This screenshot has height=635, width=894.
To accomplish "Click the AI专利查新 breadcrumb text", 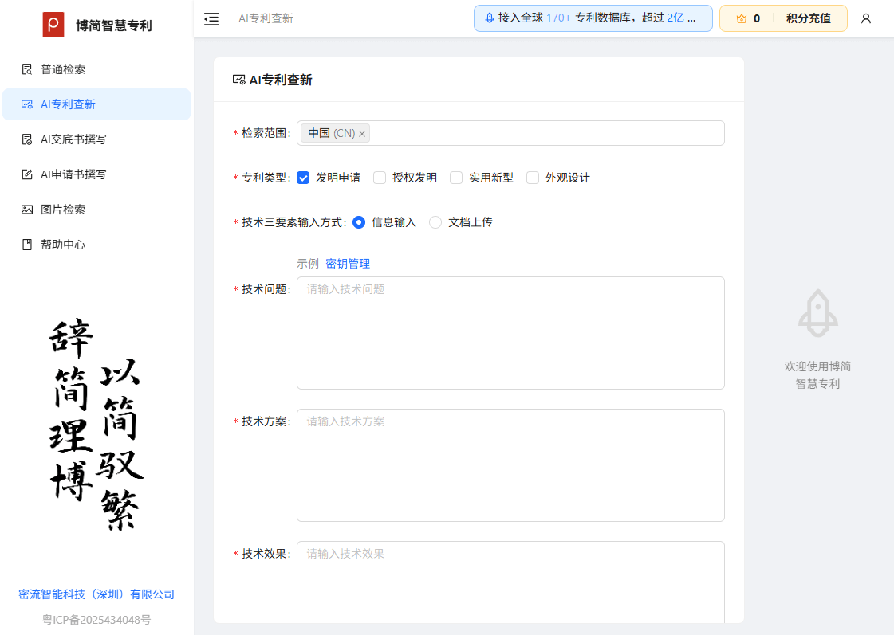I will tap(266, 19).
